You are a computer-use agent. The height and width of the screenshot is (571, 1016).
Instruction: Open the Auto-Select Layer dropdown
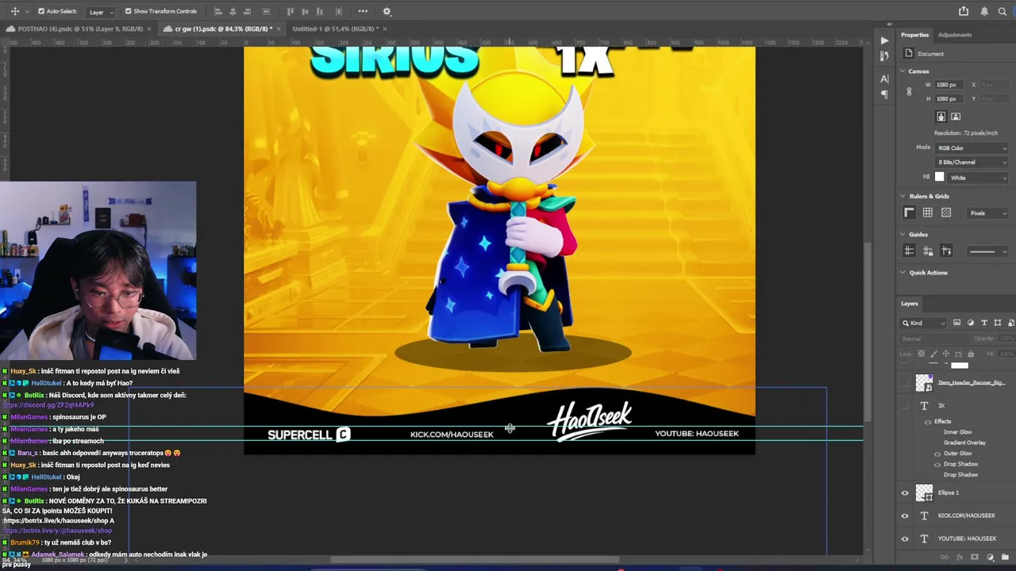coord(100,12)
